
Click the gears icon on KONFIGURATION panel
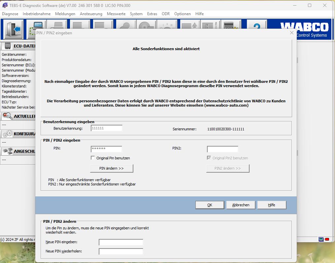coord(7,134)
